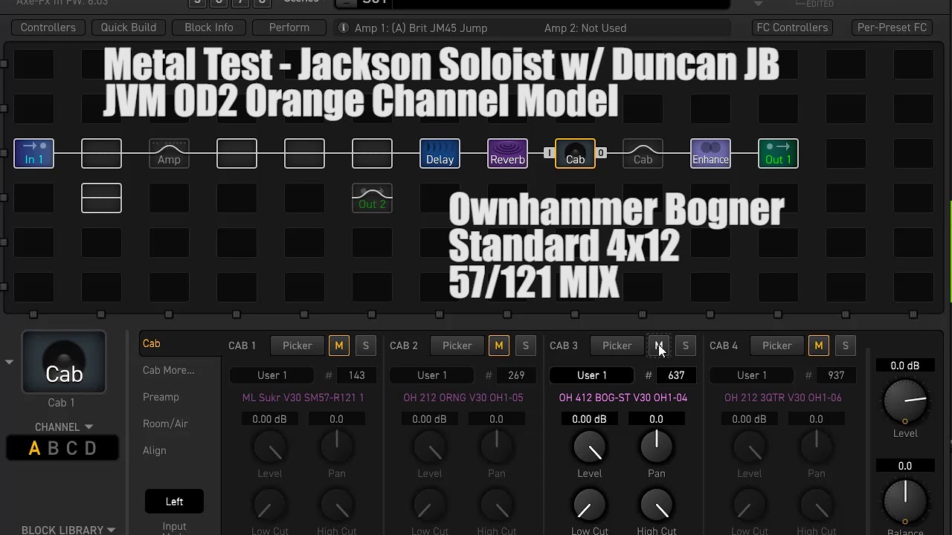Viewport: 952px width, 535px height.
Task: Open CAB 1 User 1 bank dropdown
Action: (x=272, y=375)
